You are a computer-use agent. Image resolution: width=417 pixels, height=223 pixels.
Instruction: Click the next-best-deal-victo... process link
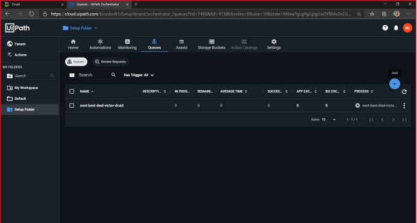379,106
